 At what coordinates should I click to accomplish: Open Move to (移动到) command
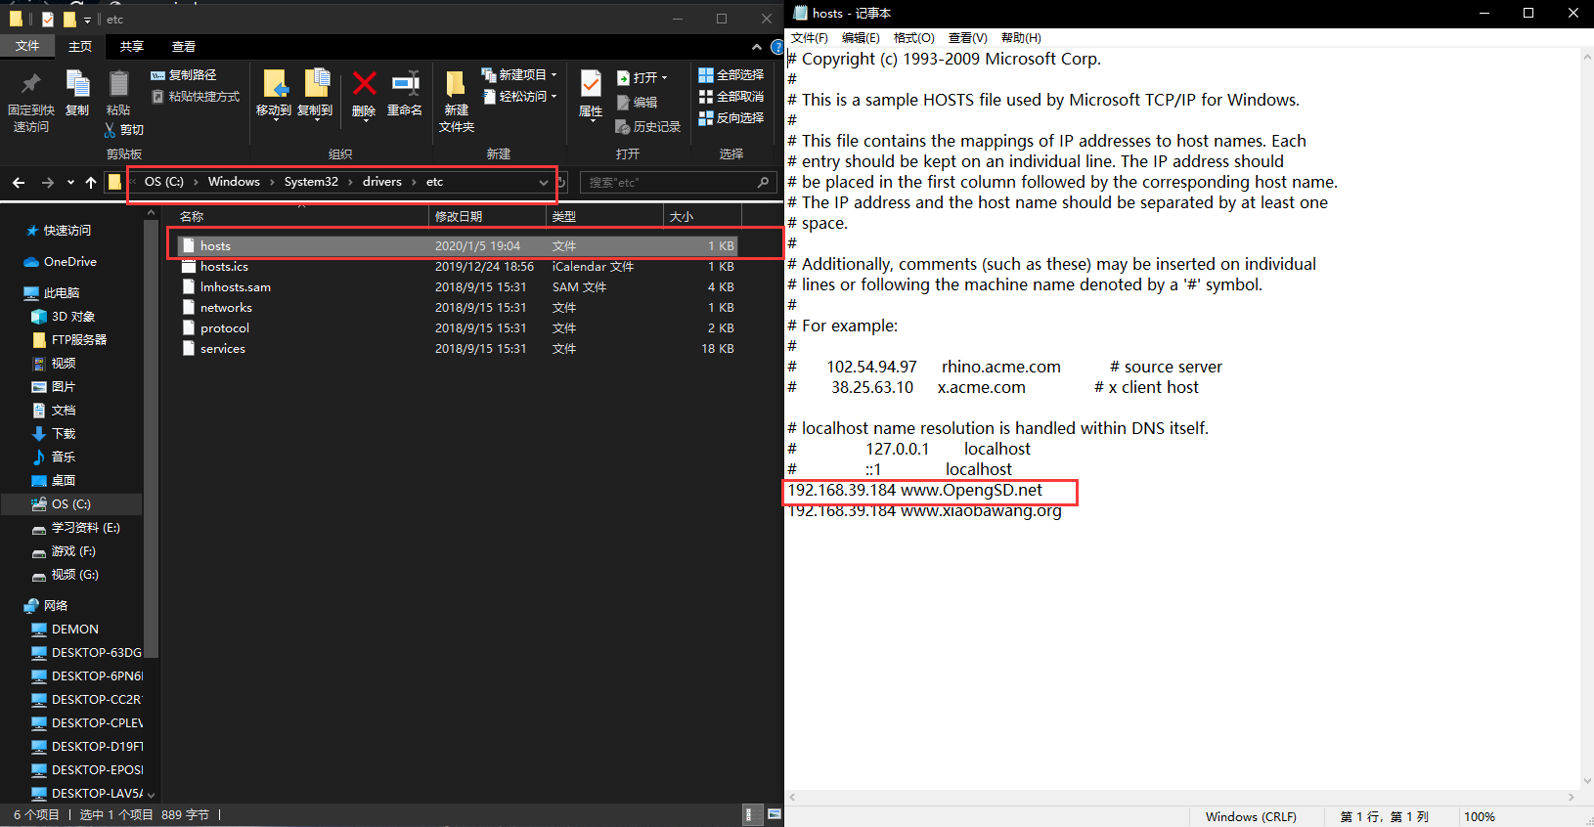[274, 94]
